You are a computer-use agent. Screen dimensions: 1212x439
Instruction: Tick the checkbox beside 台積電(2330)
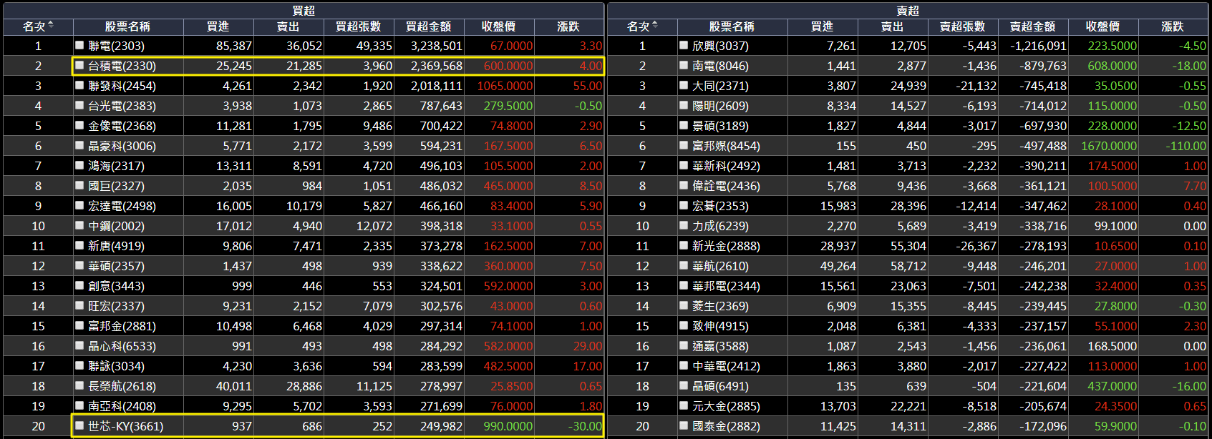(x=79, y=65)
